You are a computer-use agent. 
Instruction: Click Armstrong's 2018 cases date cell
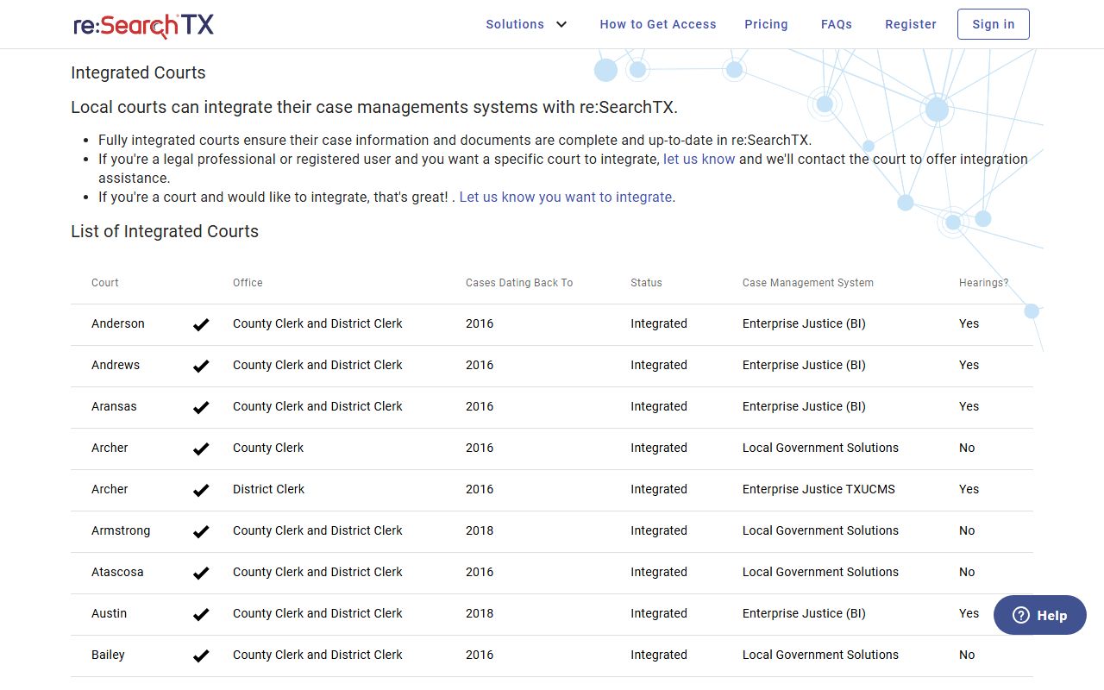coord(480,530)
